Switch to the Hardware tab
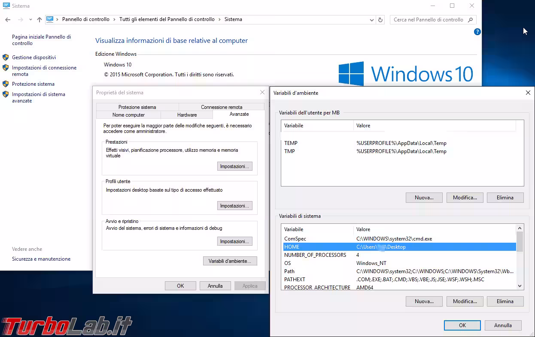 click(x=187, y=115)
